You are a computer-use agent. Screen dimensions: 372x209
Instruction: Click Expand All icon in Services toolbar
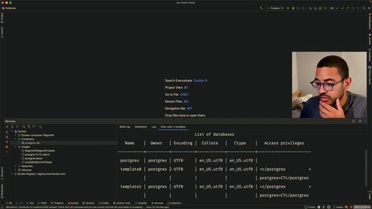click(12, 127)
